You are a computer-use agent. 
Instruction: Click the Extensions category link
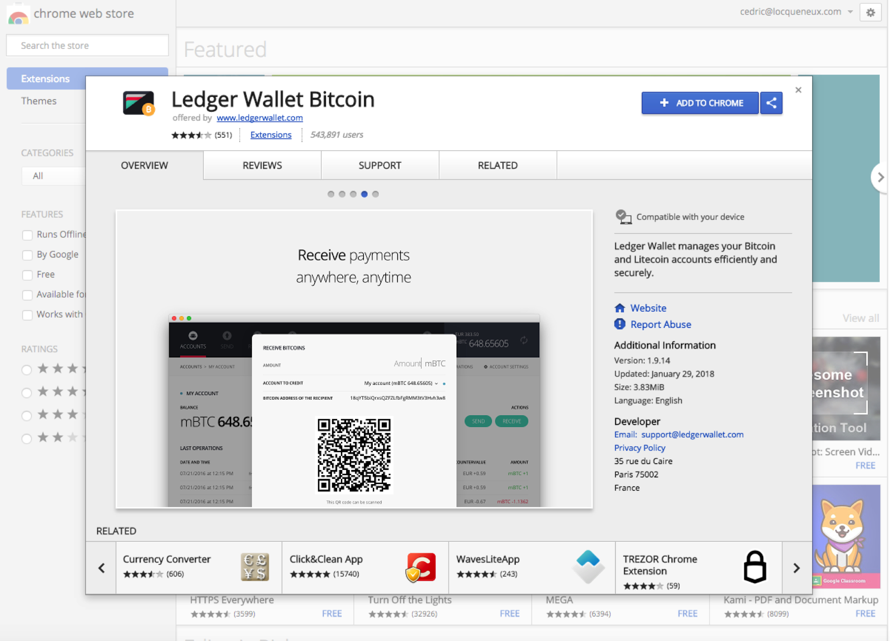(271, 135)
